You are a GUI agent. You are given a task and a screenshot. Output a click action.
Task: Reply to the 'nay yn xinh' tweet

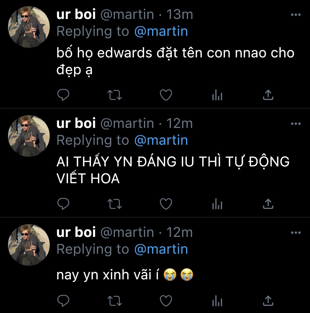(x=63, y=301)
